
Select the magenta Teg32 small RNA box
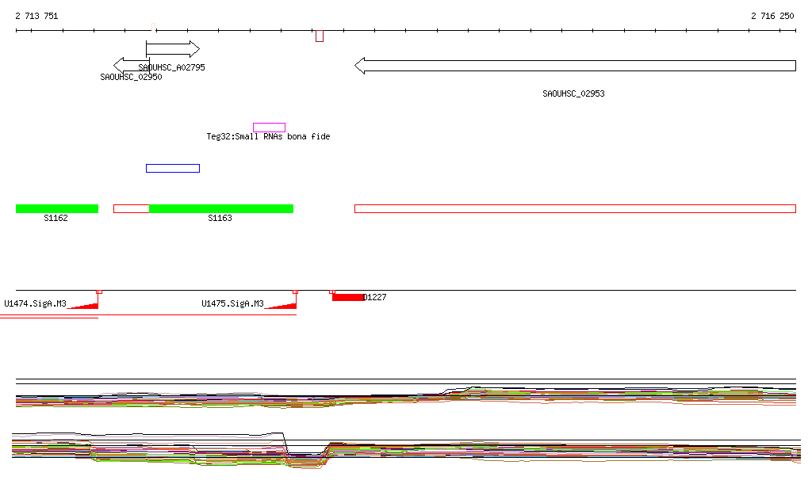(269, 128)
